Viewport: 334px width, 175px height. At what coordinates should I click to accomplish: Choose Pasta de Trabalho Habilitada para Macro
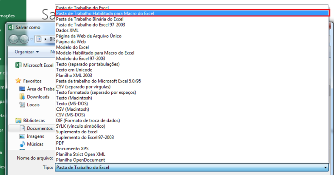pyautogui.click(x=105, y=13)
